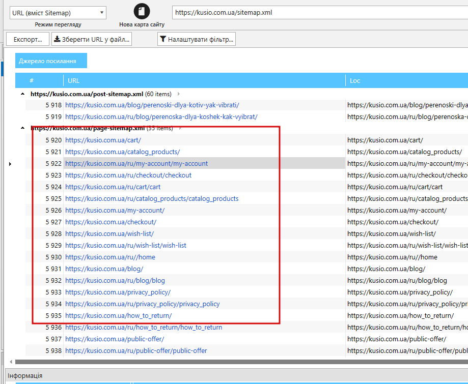Click the horizontal scrollbar track
This screenshot has height=384, width=468.
[241, 362]
